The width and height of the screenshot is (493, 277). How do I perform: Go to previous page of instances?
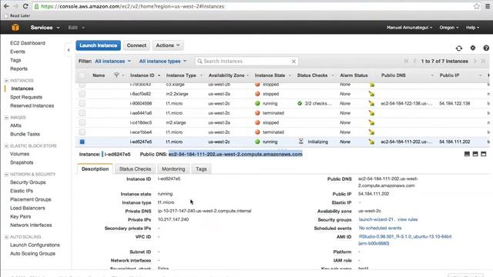(x=414, y=61)
